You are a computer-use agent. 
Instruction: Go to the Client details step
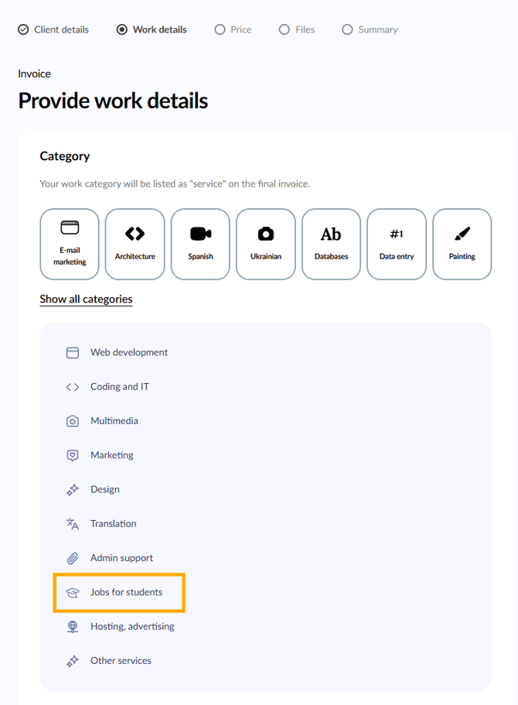53,29
